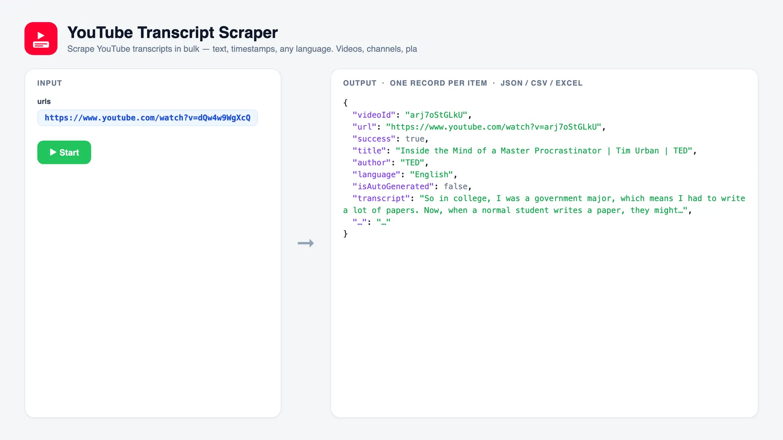Click the "OUTPUT" heading text
783x440 pixels.
[360, 83]
